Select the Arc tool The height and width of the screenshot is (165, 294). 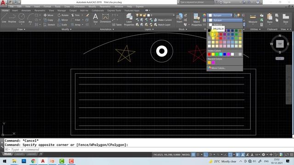(x=30, y=18)
